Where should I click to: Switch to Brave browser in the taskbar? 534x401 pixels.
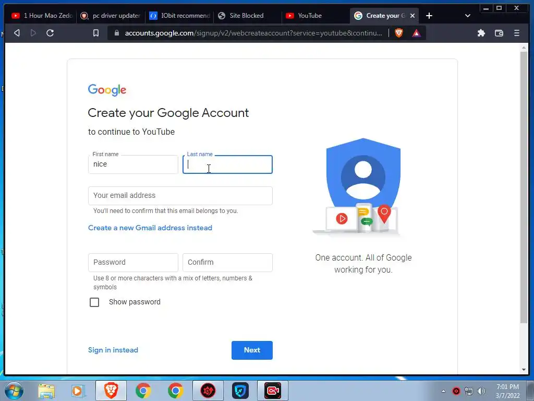point(111,391)
